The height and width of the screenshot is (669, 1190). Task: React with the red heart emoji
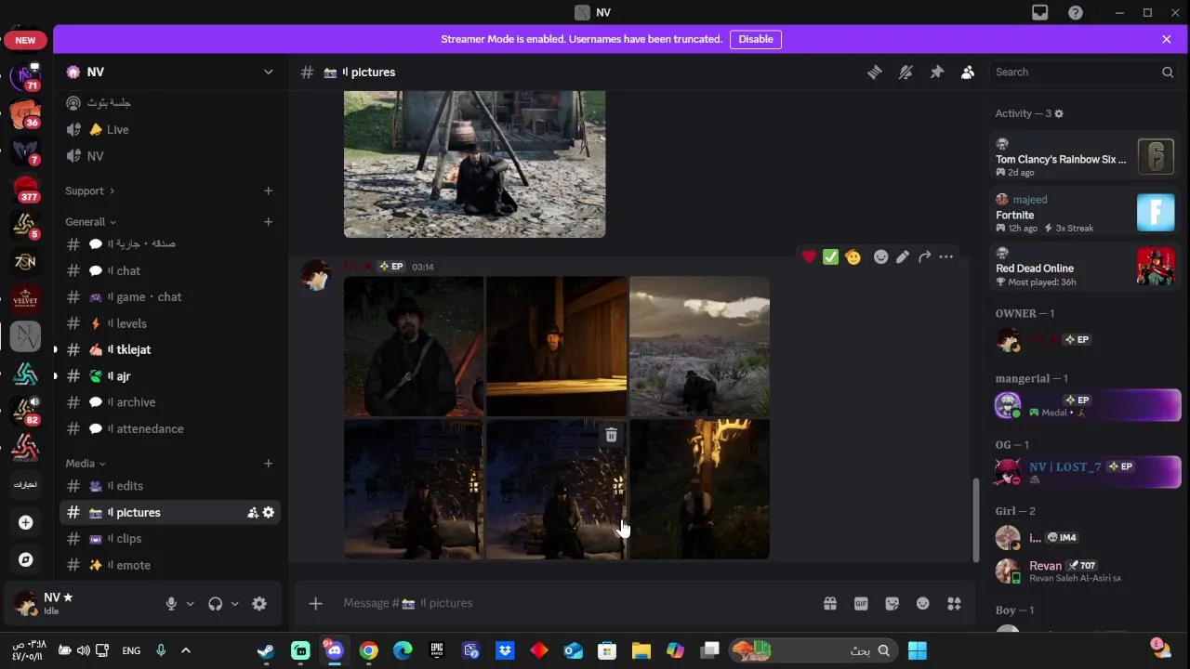point(809,256)
